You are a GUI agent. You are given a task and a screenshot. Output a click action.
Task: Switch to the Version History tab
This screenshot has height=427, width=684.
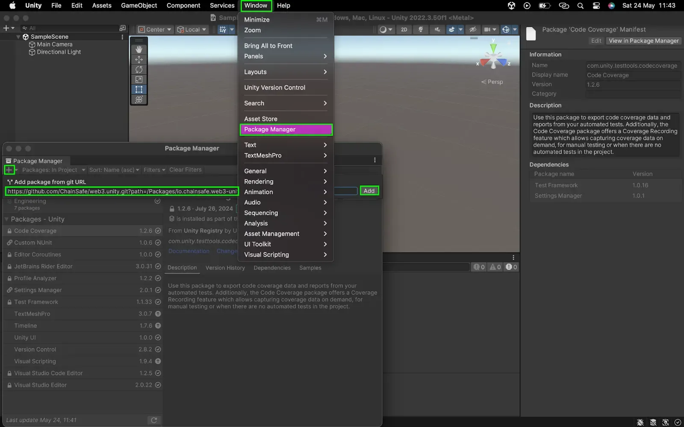(x=225, y=268)
